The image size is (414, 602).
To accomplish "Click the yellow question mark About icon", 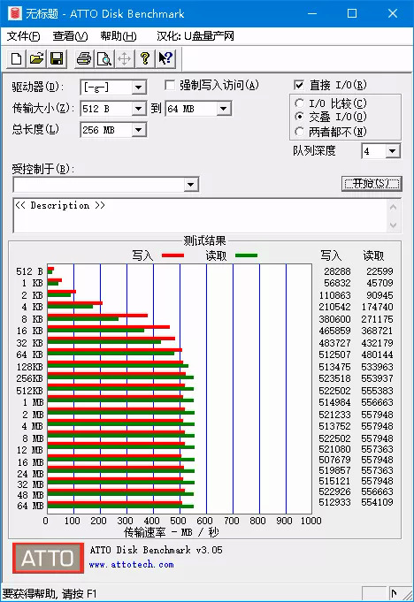I will pyautogui.click(x=145, y=58).
